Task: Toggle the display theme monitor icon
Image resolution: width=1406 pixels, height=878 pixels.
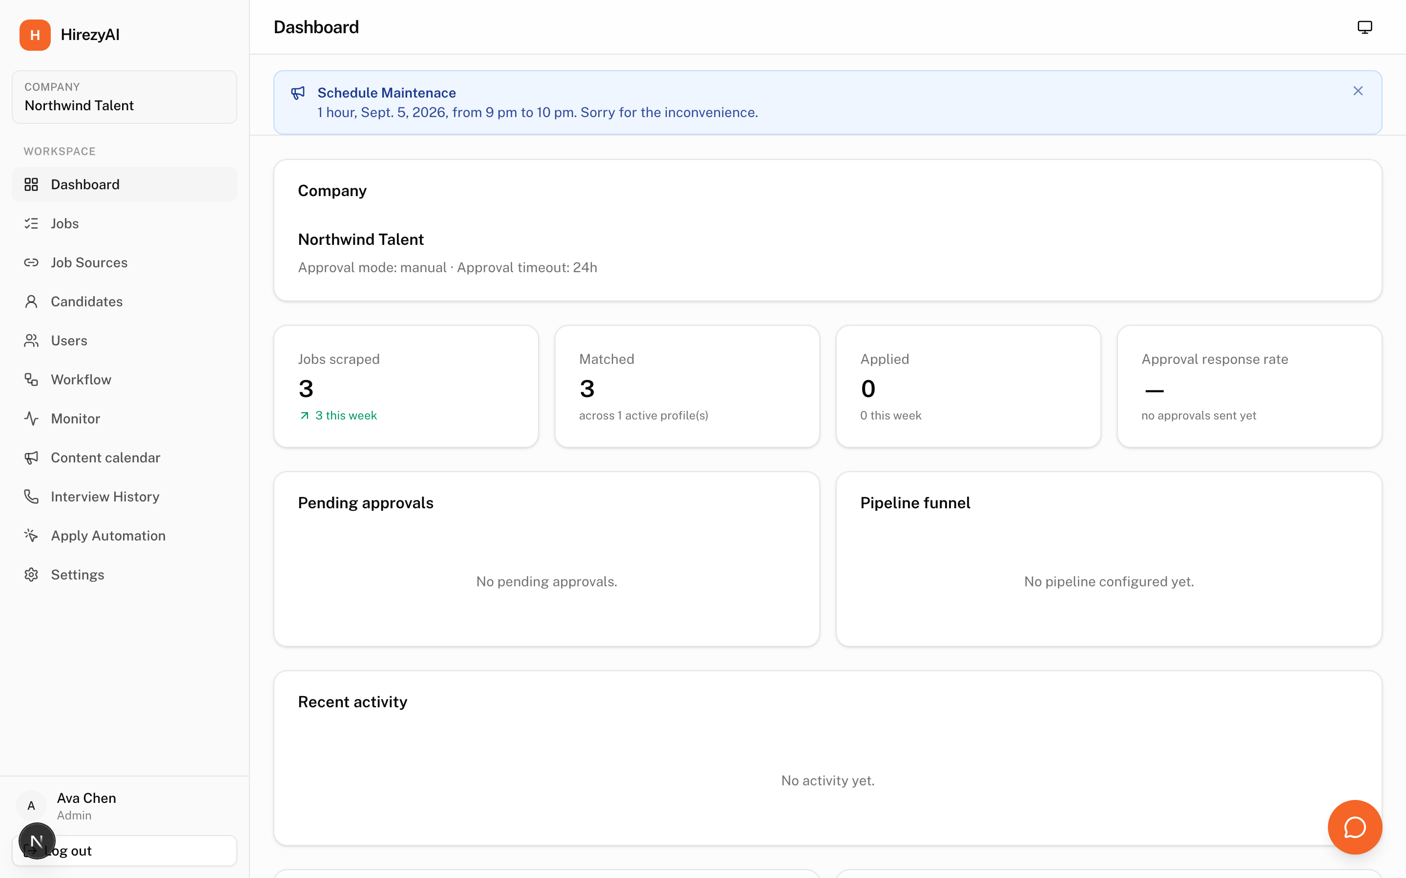Action: [1365, 27]
